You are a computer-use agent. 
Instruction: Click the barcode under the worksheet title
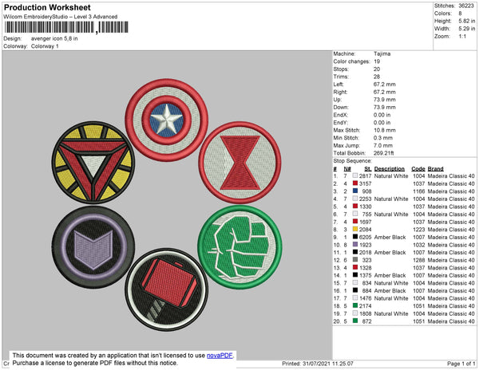pos(66,28)
